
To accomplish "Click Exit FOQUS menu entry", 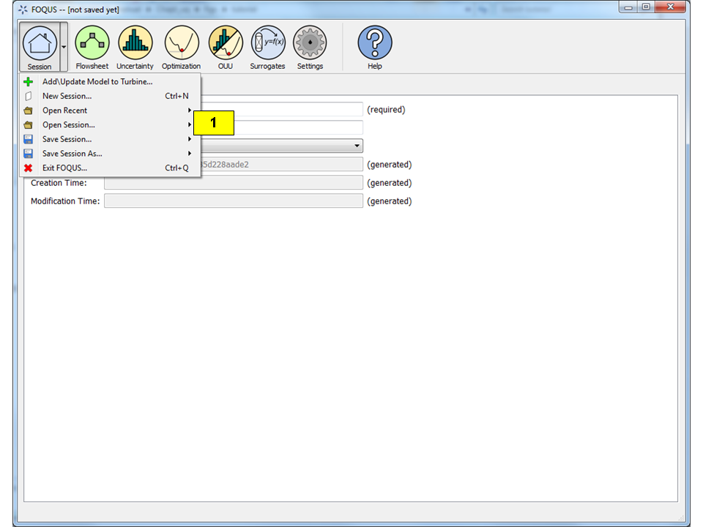I will 64,168.
